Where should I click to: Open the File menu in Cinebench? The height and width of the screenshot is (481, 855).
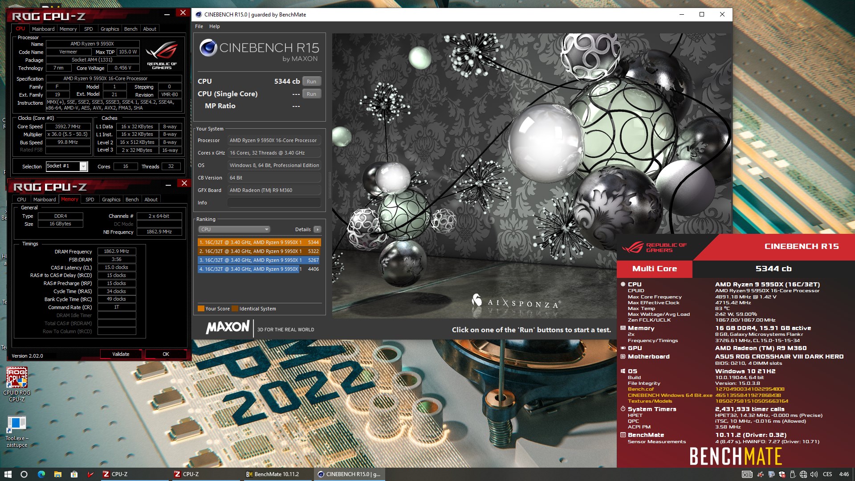click(199, 26)
